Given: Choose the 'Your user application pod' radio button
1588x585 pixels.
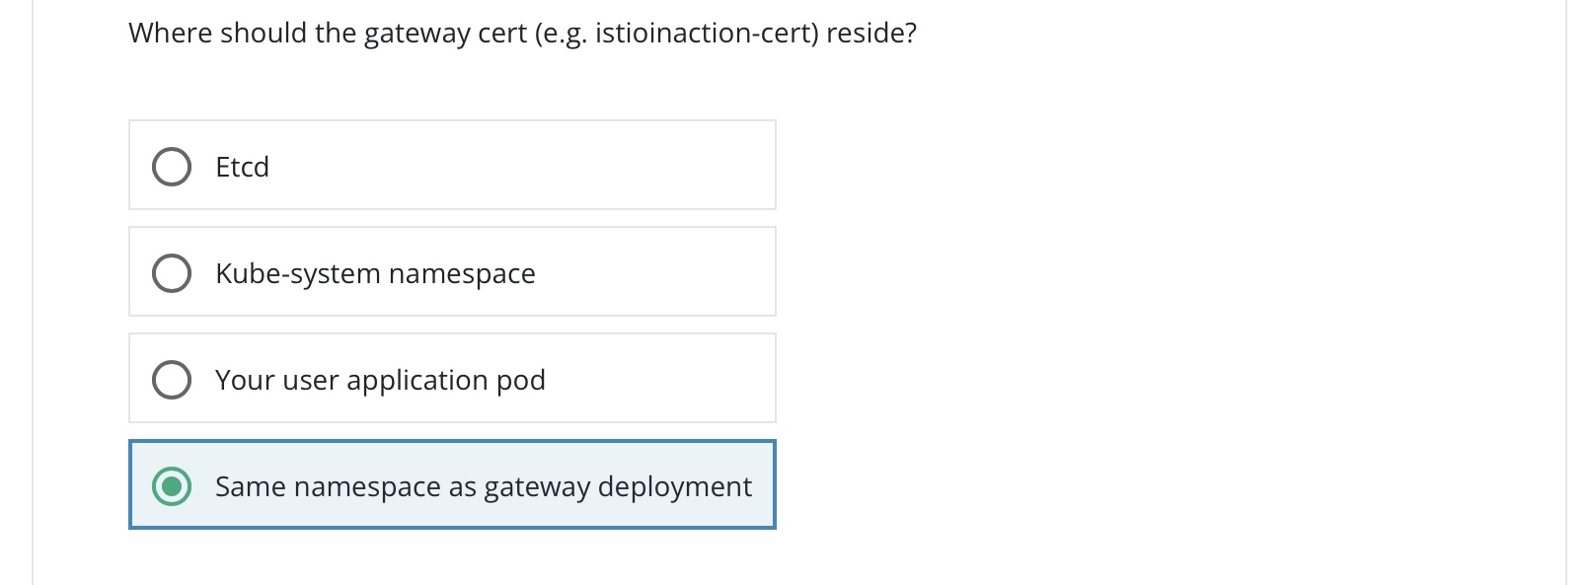Looking at the screenshot, I should [172, 380].
